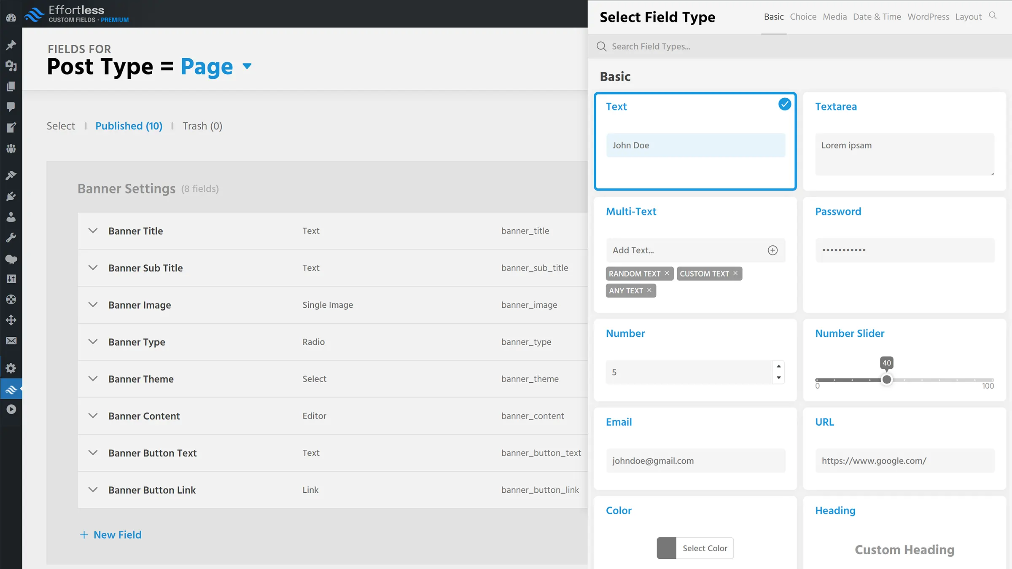Open the Comments icon in the sidebar
This screenshot has width=1012, height=569.
coord(11,107)
